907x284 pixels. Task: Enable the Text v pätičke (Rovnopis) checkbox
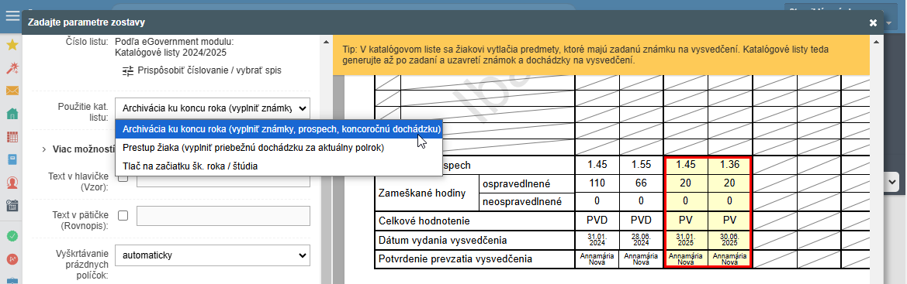pyautogui.click(x=123, y=215)
